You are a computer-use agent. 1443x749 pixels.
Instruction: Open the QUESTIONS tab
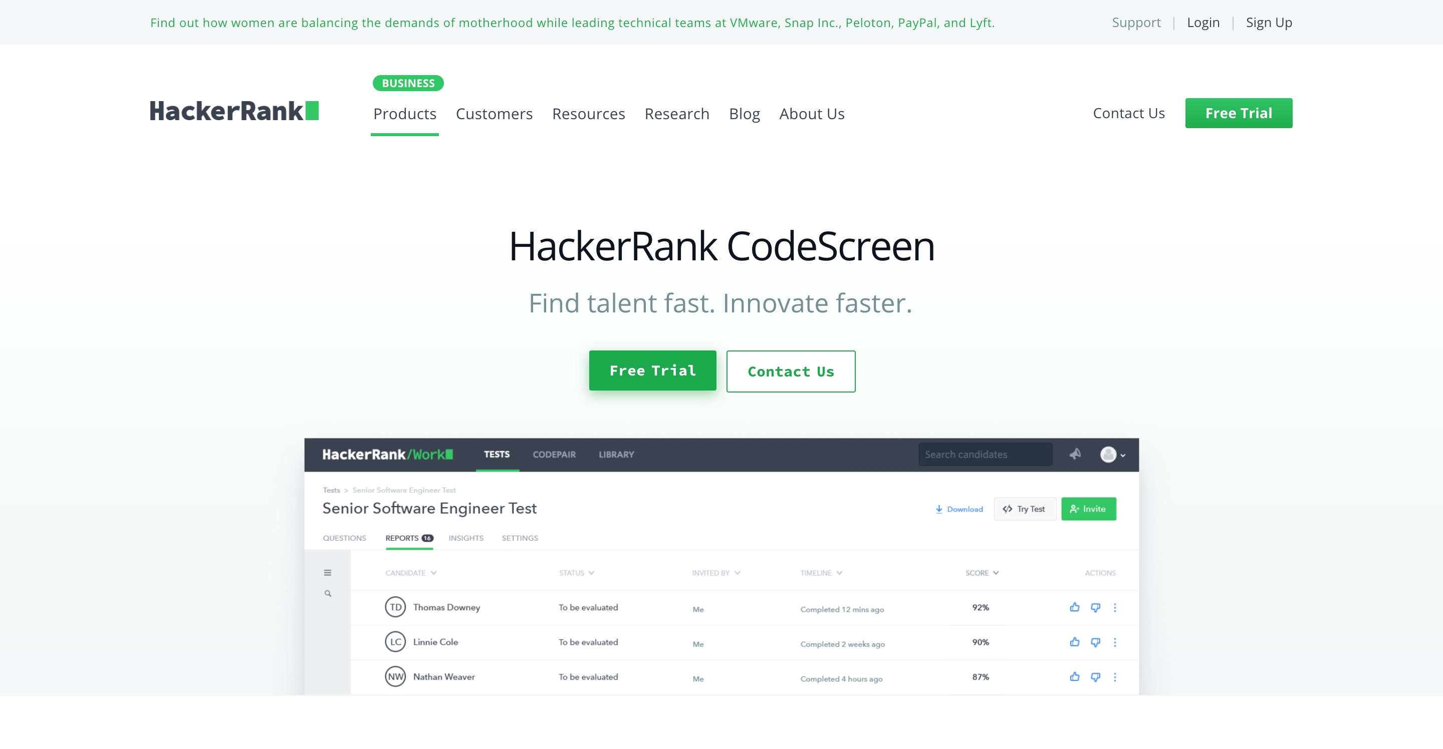click(x=345, y=538)
